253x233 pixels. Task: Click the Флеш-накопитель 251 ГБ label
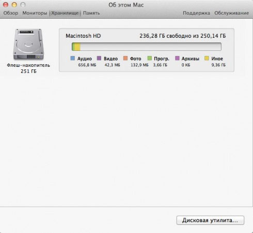point(28,68)
